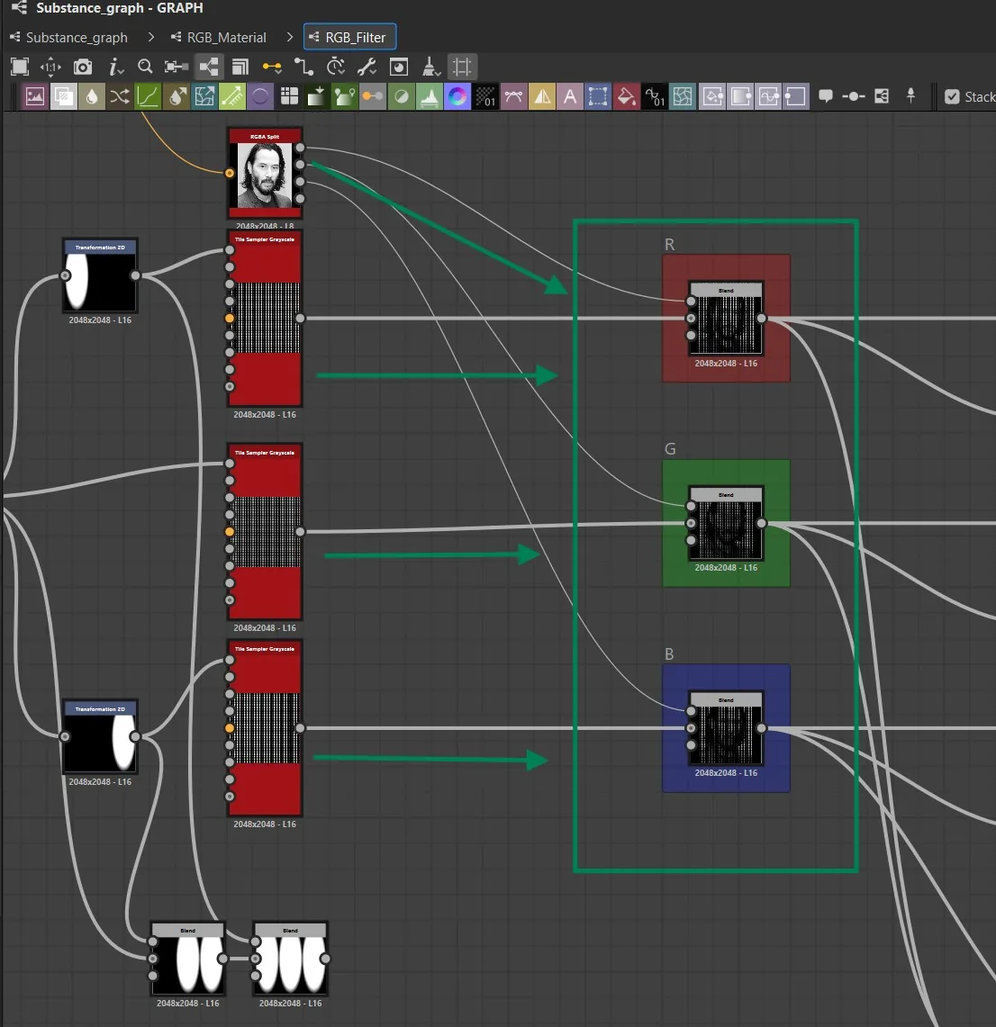Add a Sharpen triangle node
Image resolution: width=996 pixels, height=1027 pixels.
point(542,97)
